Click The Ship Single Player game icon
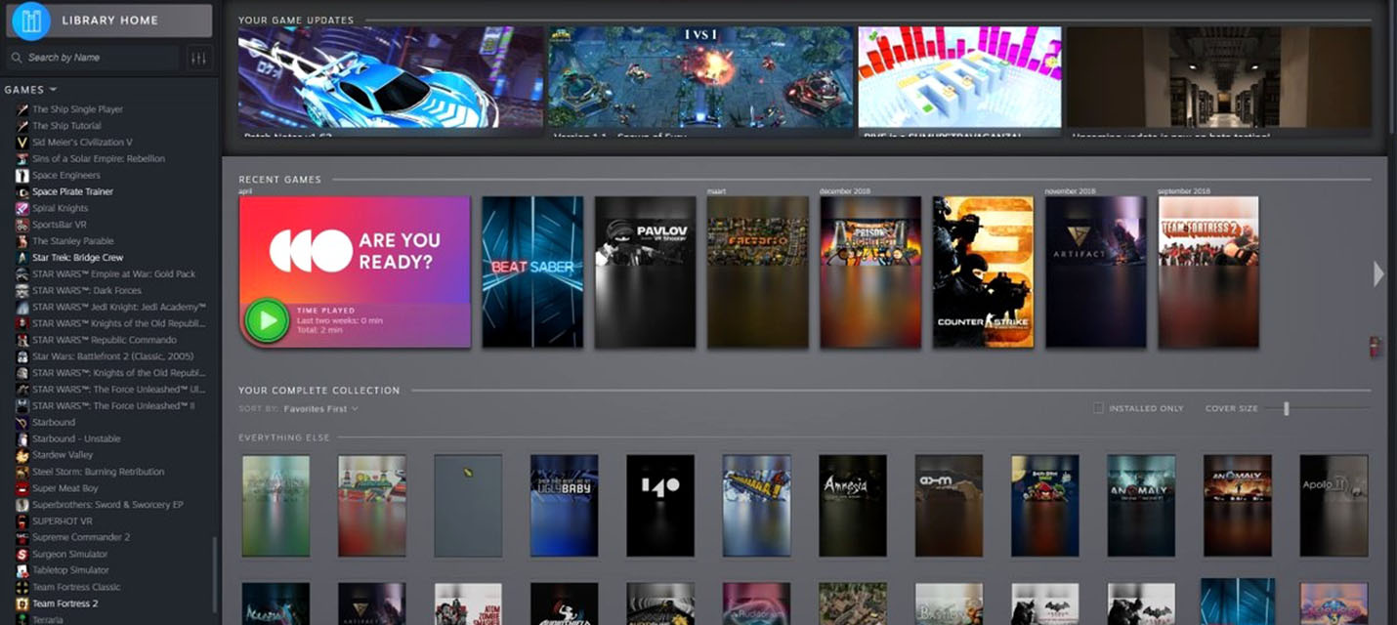The width and height of the screenshot is (1397, 625). coord(22,109)
